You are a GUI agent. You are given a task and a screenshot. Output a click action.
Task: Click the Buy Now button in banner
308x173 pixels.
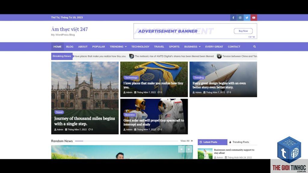click(x=243, y=31)
